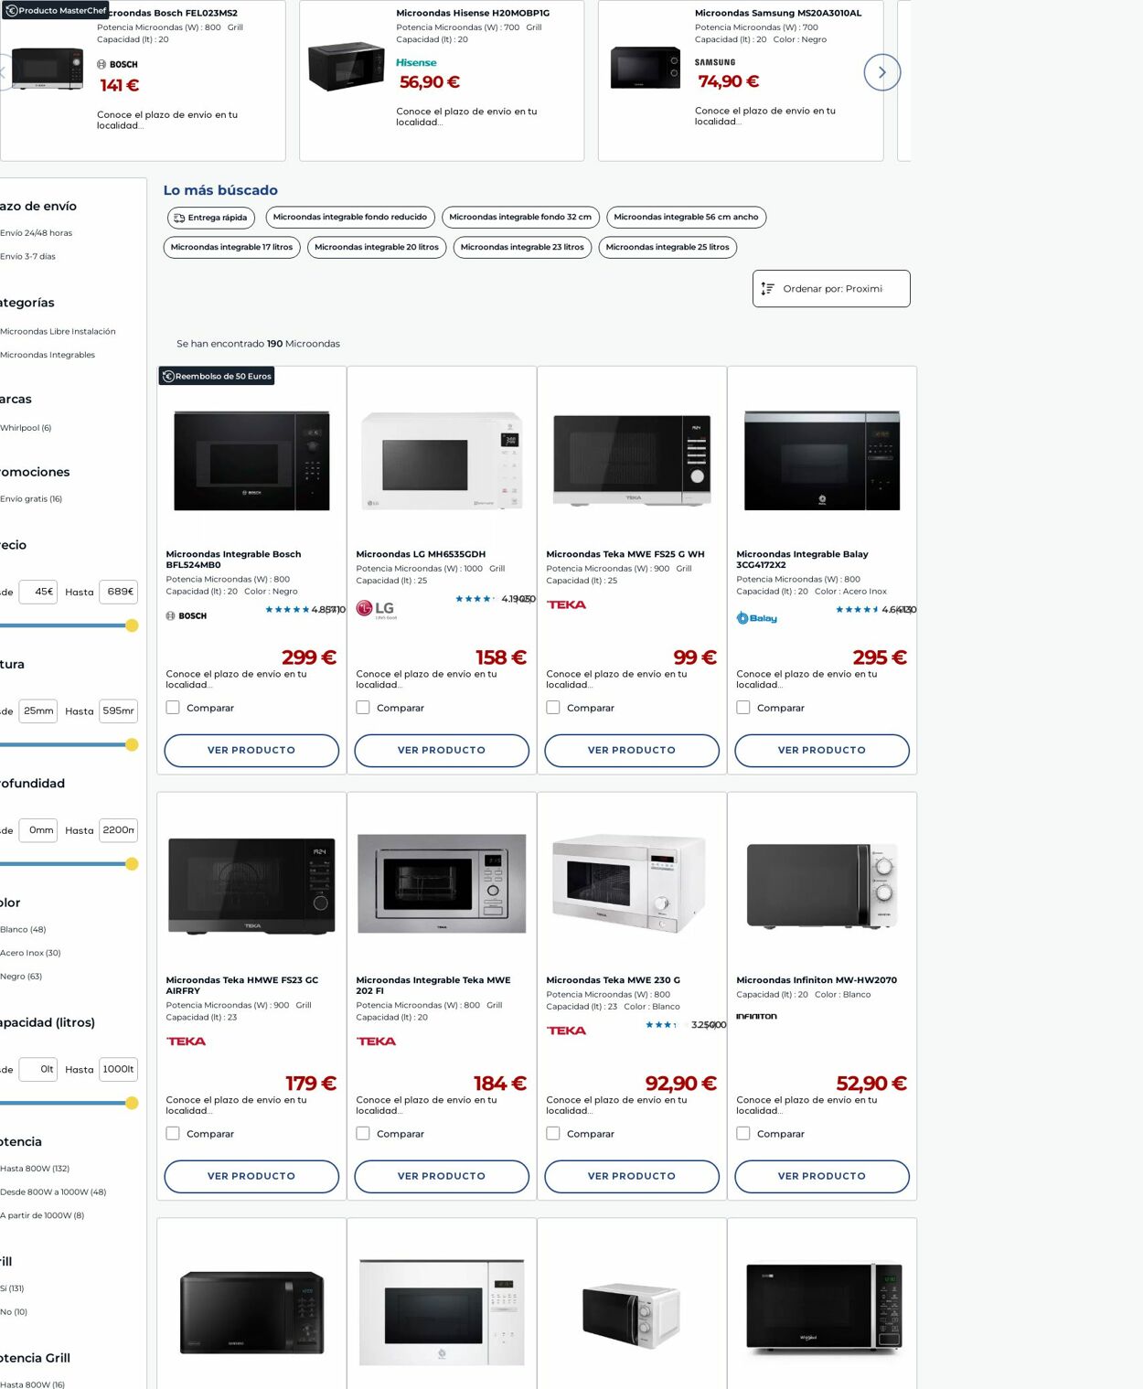Open the Microondas Integrable Bosch BFL524MB0 image

(251, 460)
